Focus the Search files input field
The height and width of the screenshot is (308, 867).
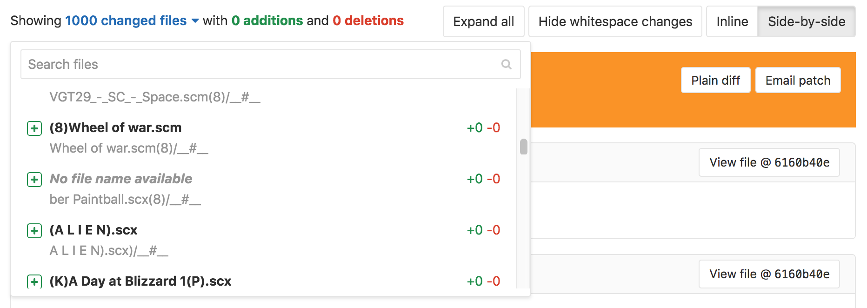(260, 65)
